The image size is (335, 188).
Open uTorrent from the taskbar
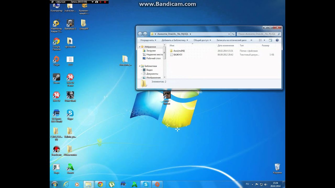coord(112,184)
